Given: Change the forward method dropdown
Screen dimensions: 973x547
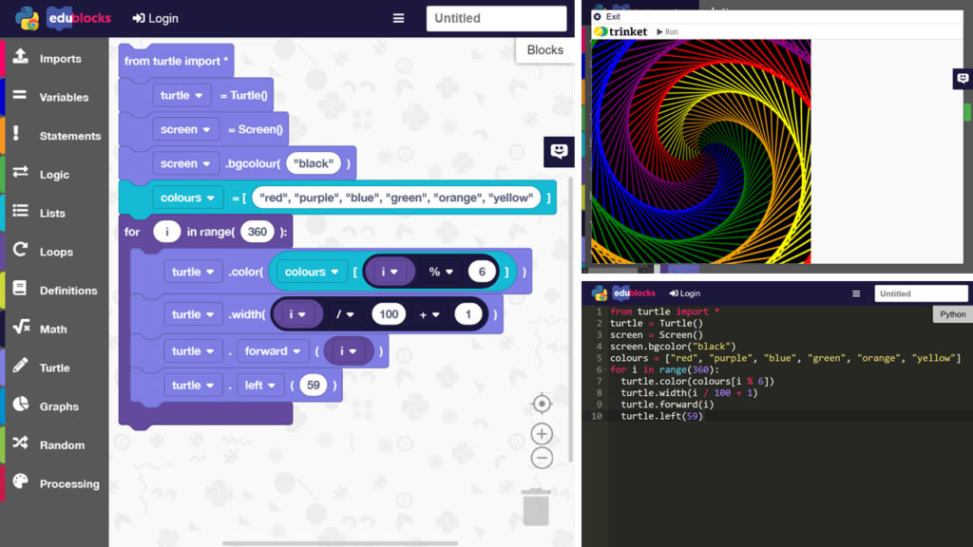Looking at the screenshot, I should click(x=273, y=350).
